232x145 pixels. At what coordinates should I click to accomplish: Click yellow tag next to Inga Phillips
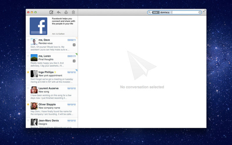[x=55, y=72]
